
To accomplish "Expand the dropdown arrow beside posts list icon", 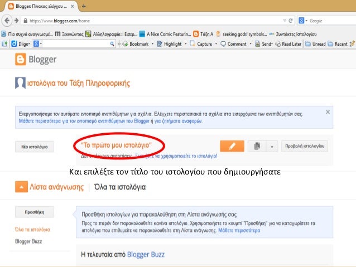I will coord(272,147).
